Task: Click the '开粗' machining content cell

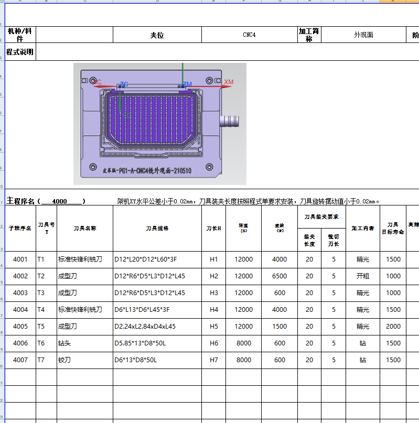Action: (363, 276)
